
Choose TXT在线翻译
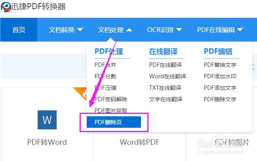point(165,88)
